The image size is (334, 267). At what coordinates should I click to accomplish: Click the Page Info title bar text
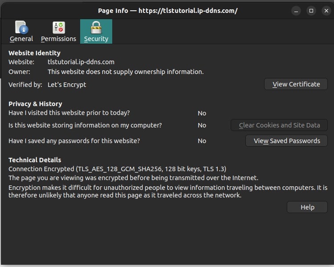[x=167, y=10]
